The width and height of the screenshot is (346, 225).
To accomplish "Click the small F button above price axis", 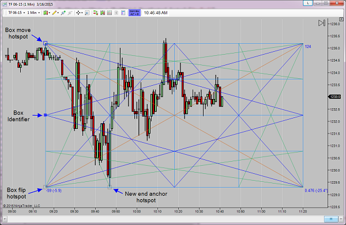I will point(342,20).
